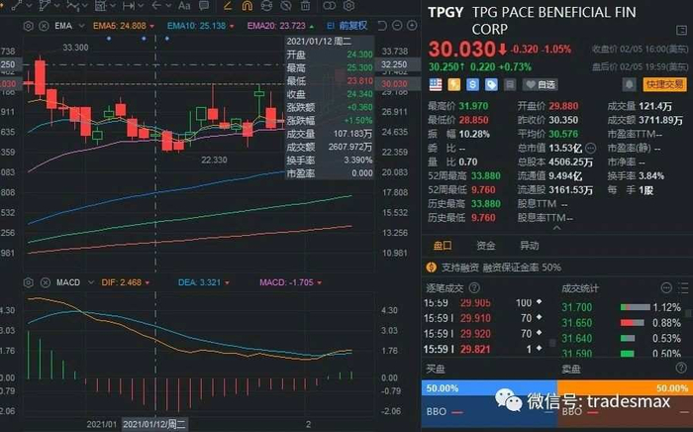
Task: Click the 2021/01/12 date marker on axis
Action: point(154,424)
